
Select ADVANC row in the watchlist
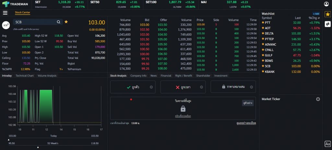[291, 44]
